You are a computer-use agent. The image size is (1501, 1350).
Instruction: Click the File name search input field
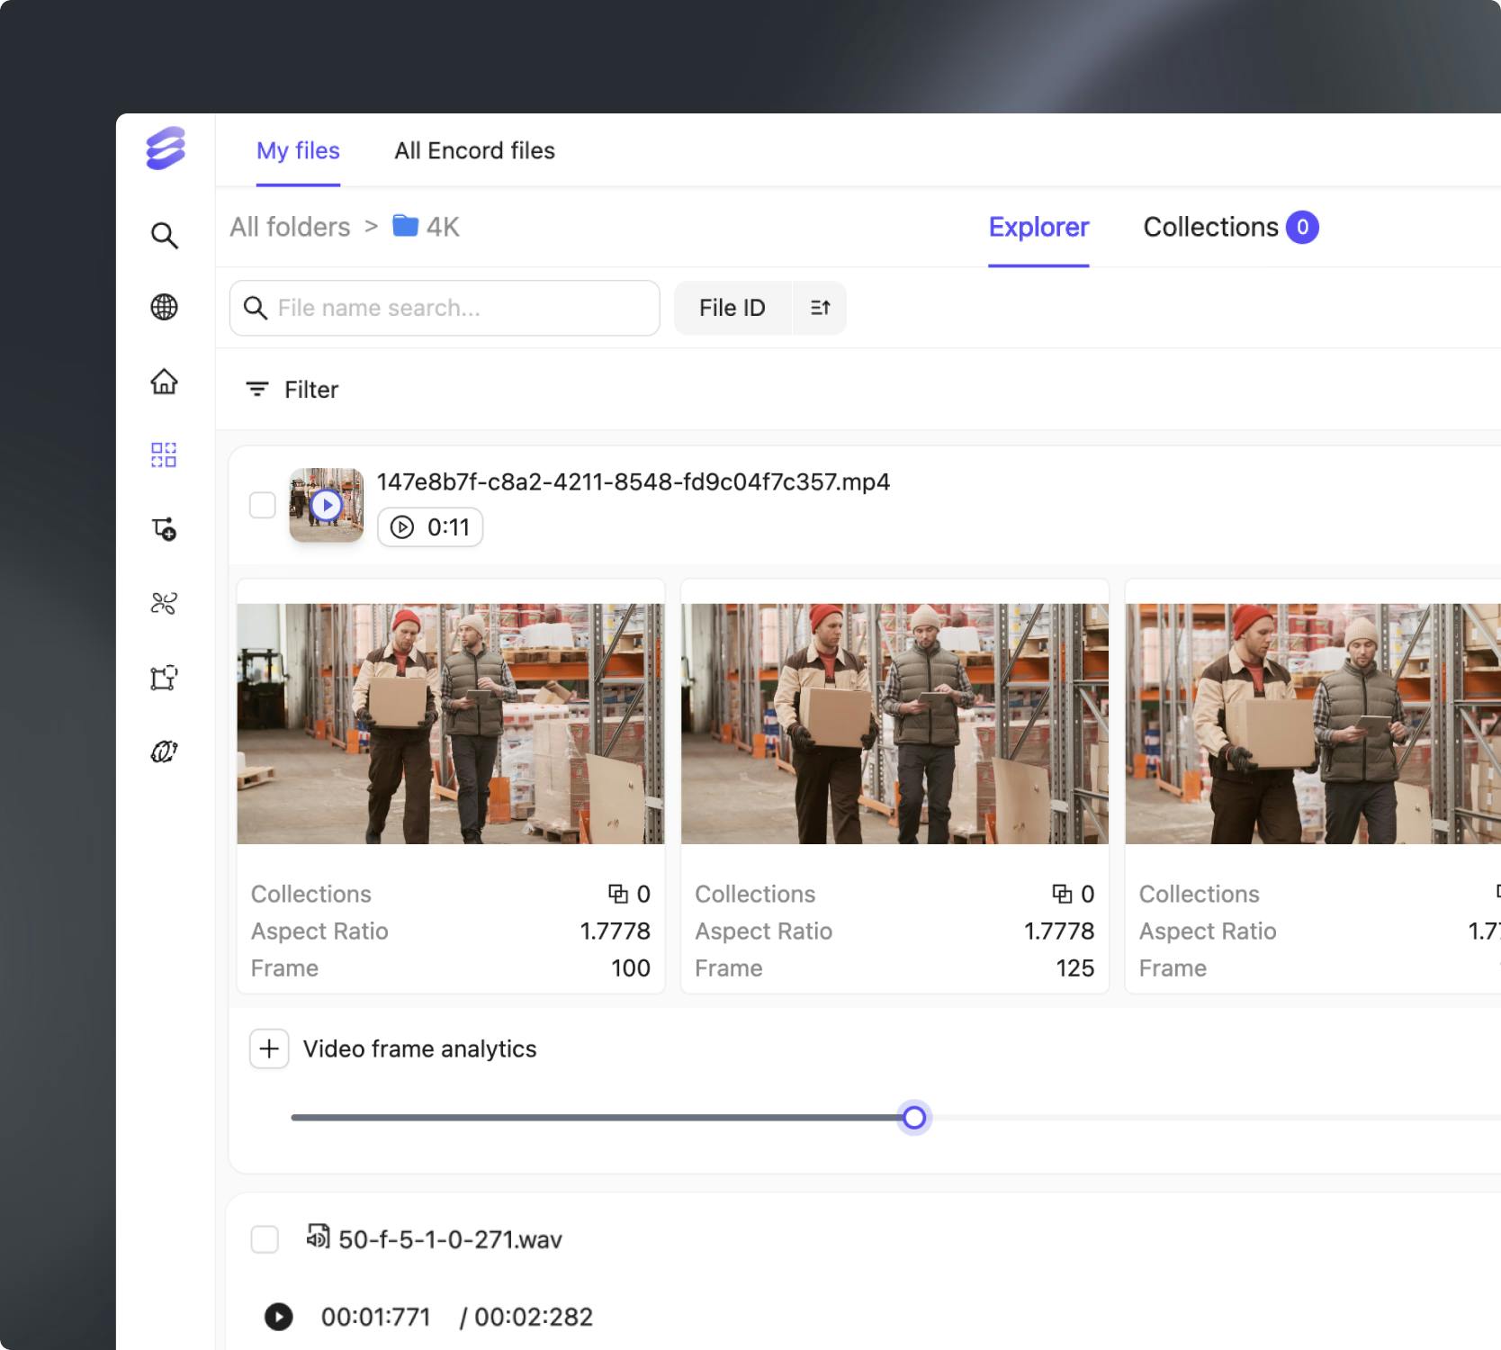(x=445, y=308)
